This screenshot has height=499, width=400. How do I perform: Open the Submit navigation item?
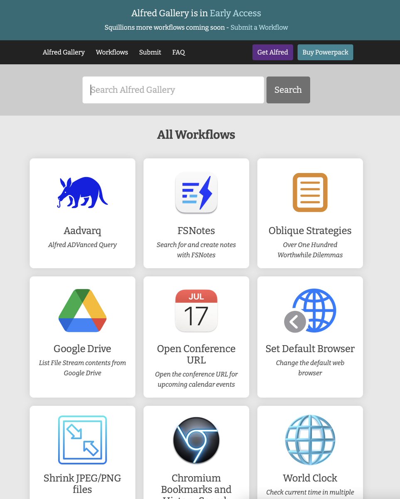[x=150, y=52]
